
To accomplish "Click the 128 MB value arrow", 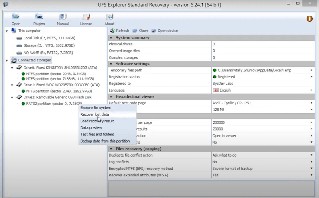I will [x=311, y=110].
